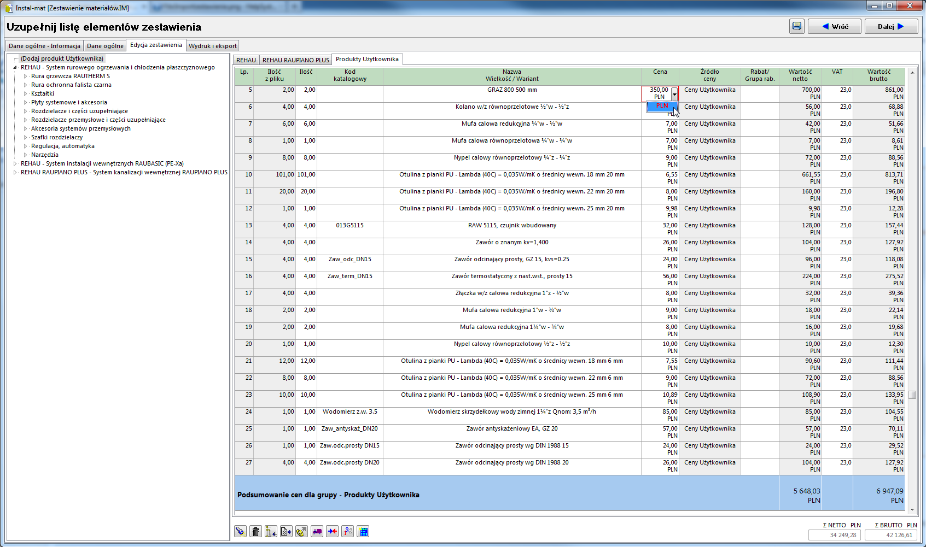Select Szafki rozdzielaczy in the tree
The height and width of the screenshot is (547, 926).
point(57,138)
